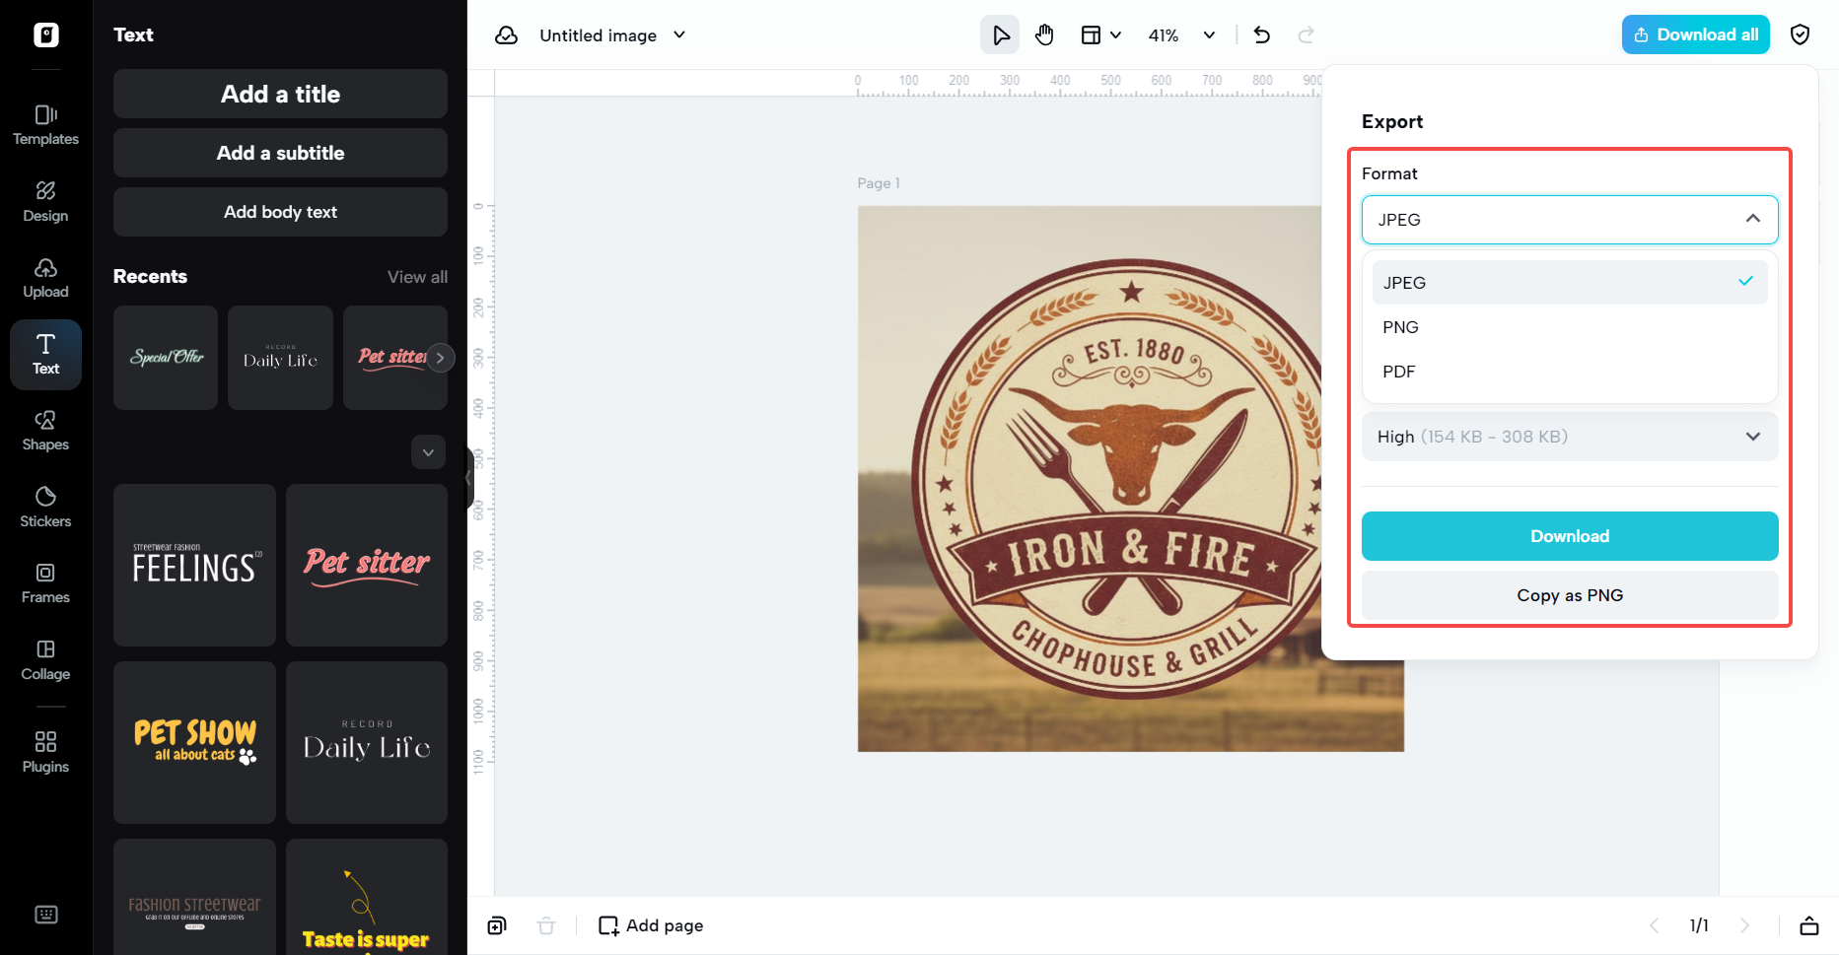Open the Plugins sidebar panel
This screenshot has width=1839, height=955.
coord(45,753)
